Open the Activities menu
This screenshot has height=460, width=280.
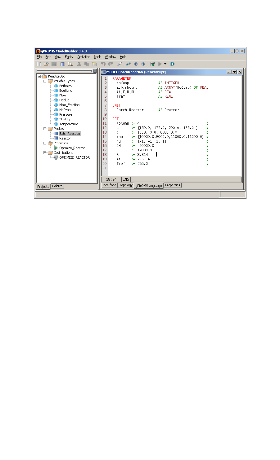tap(84, 57)
